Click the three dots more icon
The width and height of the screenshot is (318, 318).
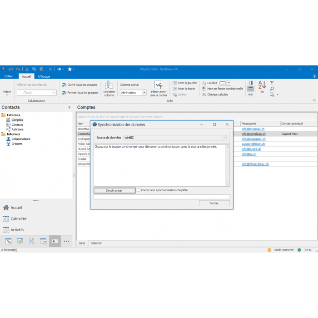[66, 241]
